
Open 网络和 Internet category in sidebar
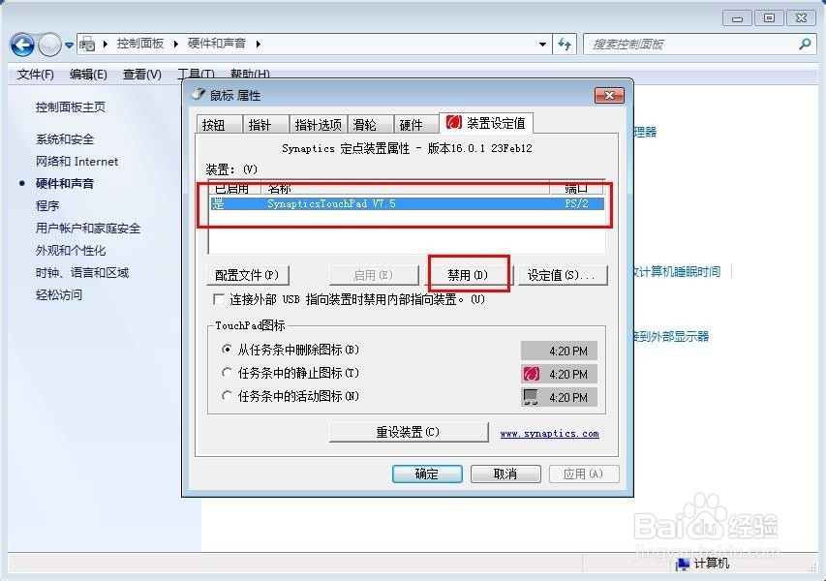coord(76,162)
